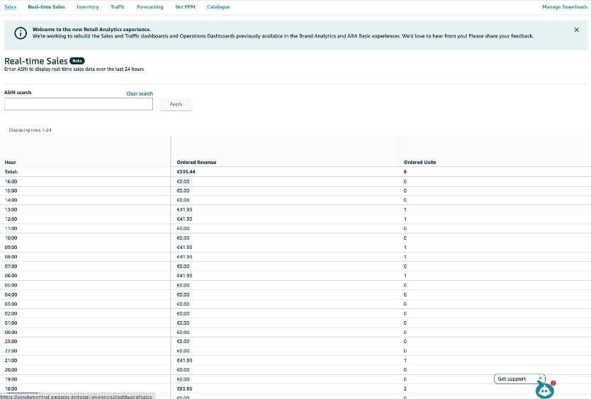Click the Ordered Revenue column header
The height and width of the screenshot is (399, 591).
coord(196,162)
